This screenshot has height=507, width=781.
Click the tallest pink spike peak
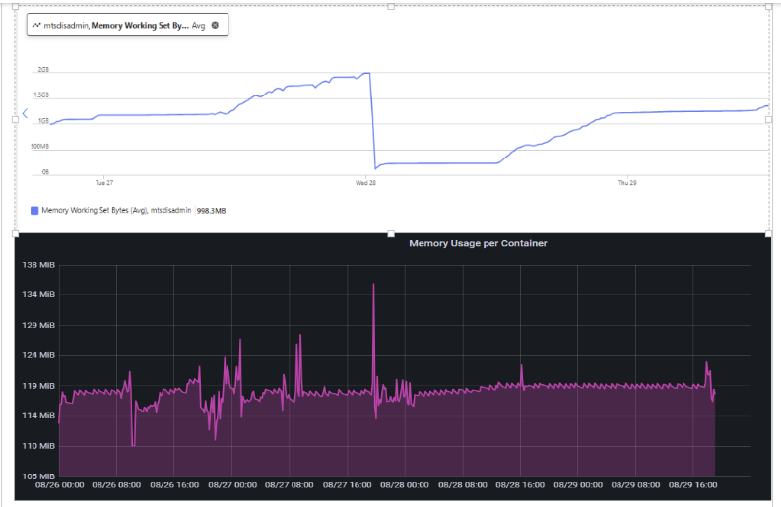(x=373, y=284)
